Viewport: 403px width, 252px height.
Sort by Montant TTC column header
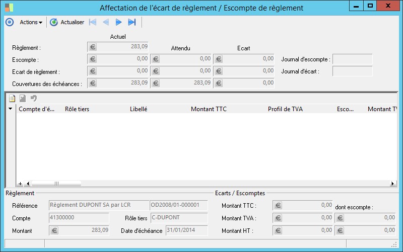(209, 109)
